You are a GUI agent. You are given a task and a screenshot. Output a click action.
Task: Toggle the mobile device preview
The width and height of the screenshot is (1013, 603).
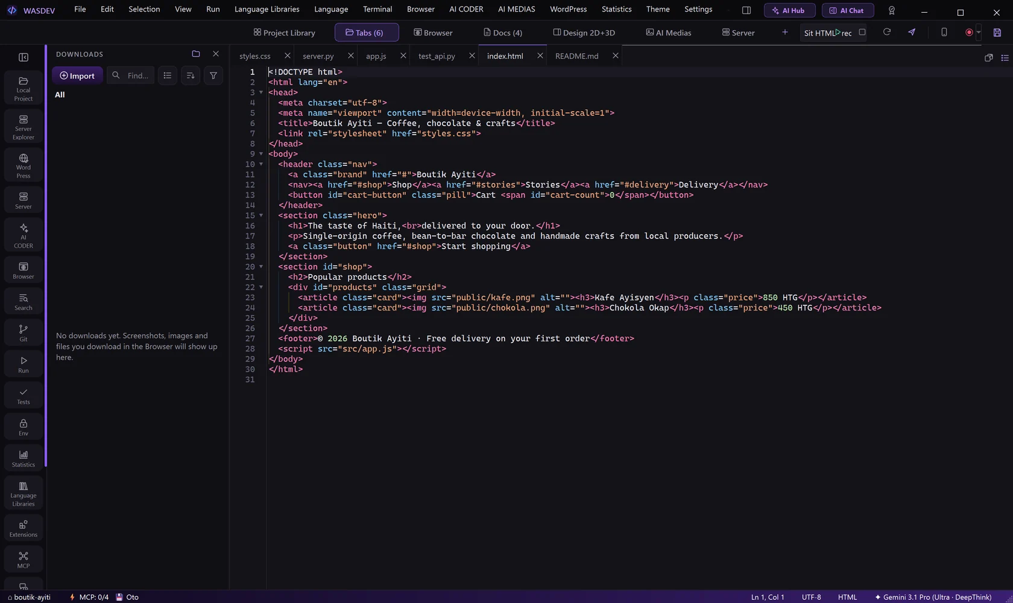(x=944, y=32)
